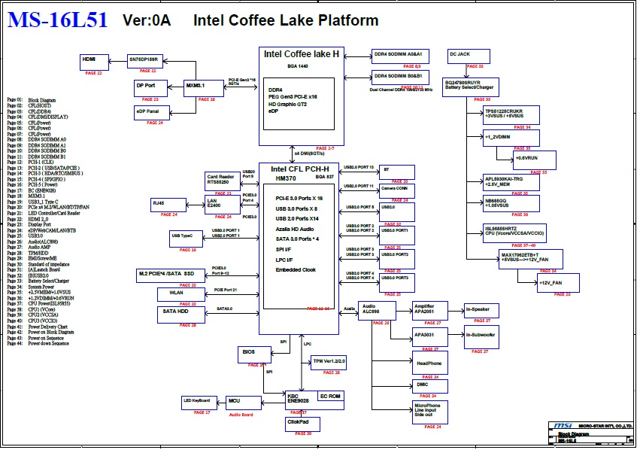
Task: Click the SN75DP159R block
Action: click(x=145, y=60)
